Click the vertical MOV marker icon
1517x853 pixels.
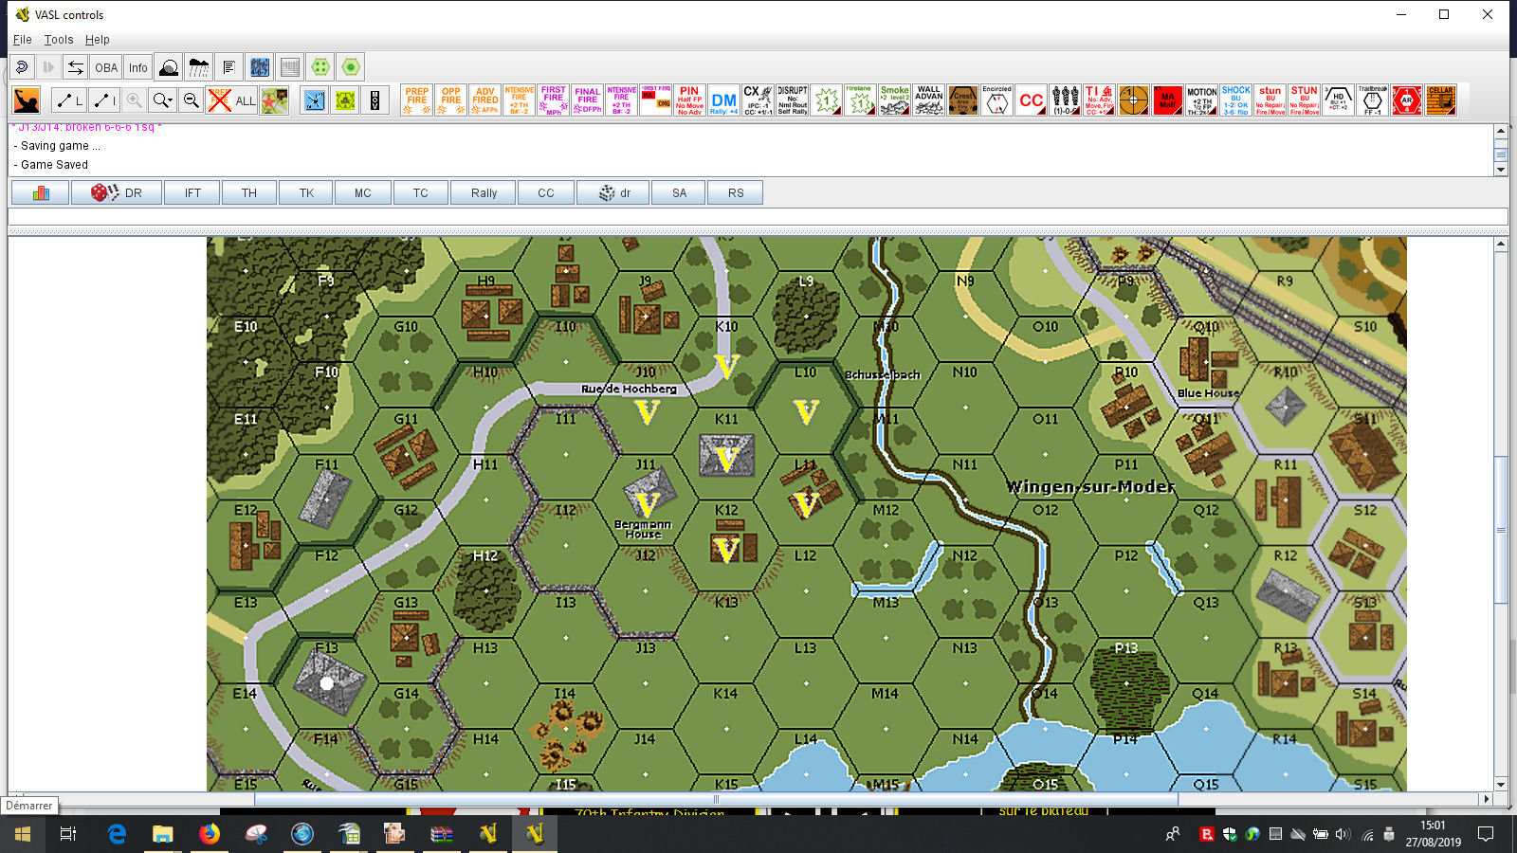[375, 100]
